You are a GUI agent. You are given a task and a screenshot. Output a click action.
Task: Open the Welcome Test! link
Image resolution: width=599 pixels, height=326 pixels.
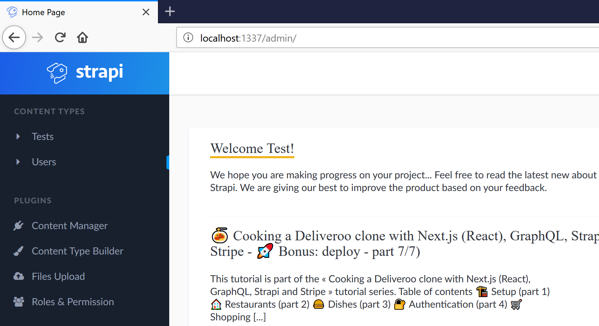click(x=252, y=148)
